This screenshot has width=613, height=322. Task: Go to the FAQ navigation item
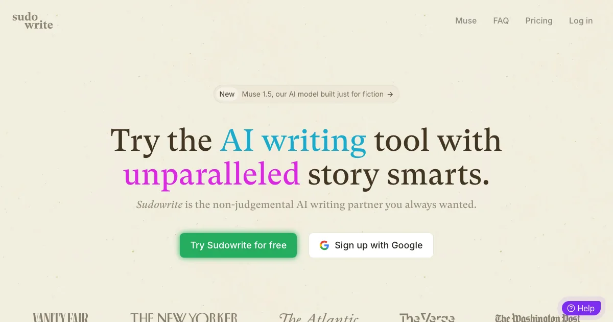[x=501, y=21]
